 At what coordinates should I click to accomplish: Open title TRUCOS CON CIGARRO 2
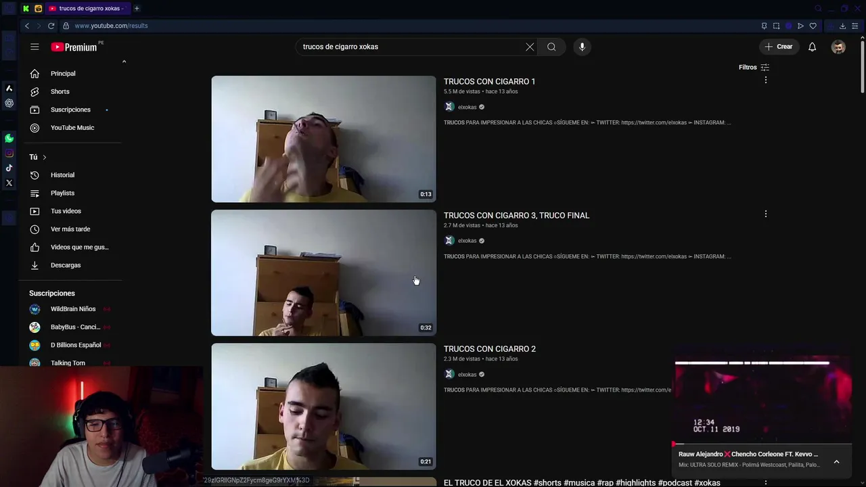489,349
